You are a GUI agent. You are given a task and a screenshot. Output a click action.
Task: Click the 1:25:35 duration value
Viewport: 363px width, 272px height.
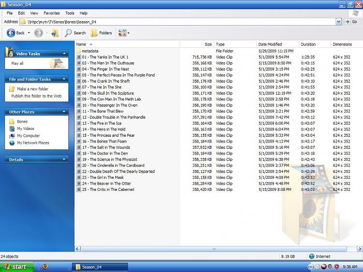[x=308, y=57]
